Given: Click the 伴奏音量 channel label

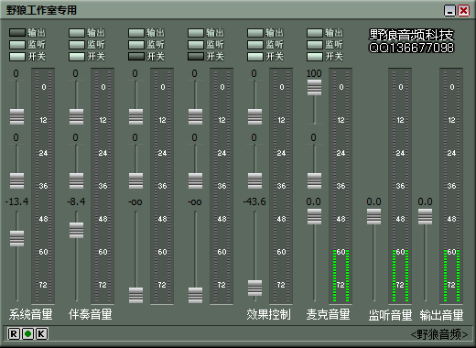Looking at the screenshot, I should pos(91,315).
